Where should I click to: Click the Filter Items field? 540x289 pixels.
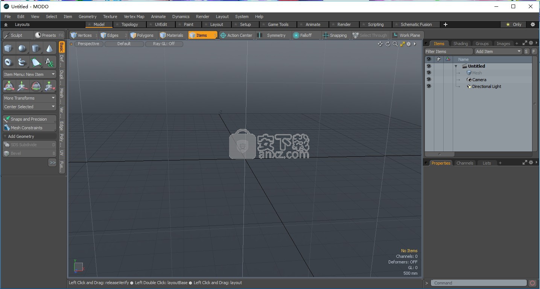(449, 51)
